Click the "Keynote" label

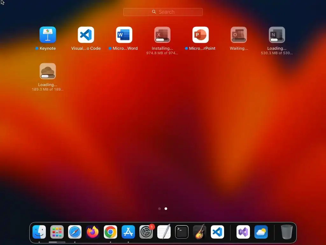pyautogui.click(x=48, y=48)
